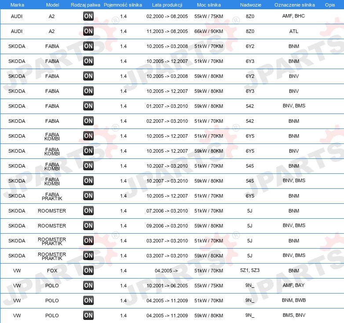The image size is (344, 323).
Task: Select the AMF, BHC engine code cell
Action: coord(293,16)
